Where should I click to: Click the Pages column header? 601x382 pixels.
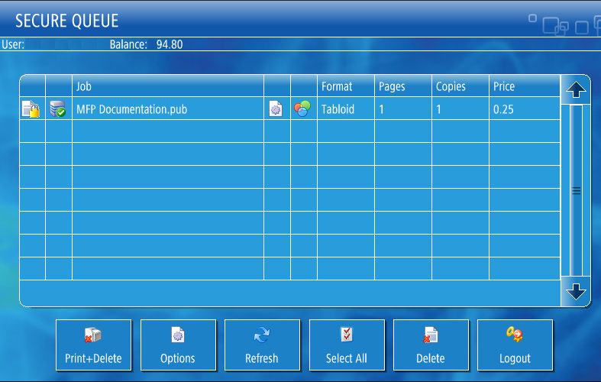coord(403,86)
